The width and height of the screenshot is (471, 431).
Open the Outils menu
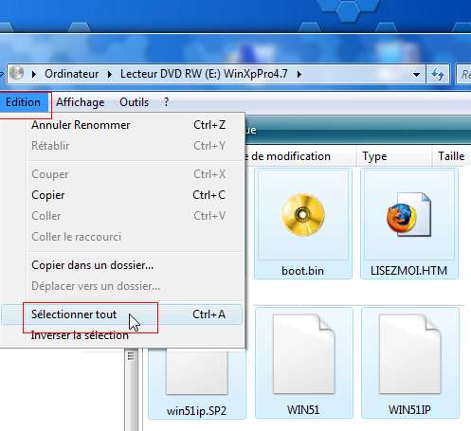[134, 102]
